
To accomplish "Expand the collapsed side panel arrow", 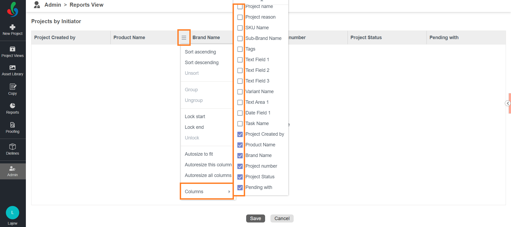I will coord(508,103).
